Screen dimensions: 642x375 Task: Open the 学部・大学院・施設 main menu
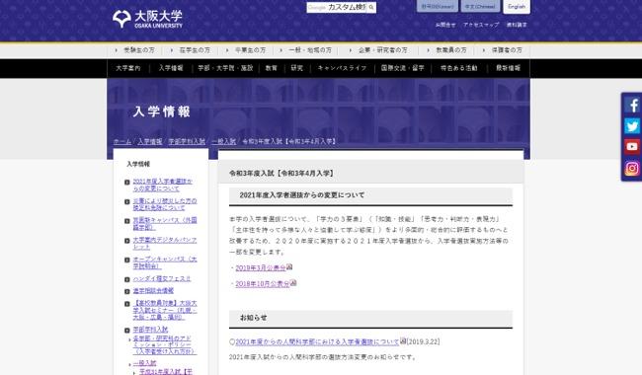(225, 68)
